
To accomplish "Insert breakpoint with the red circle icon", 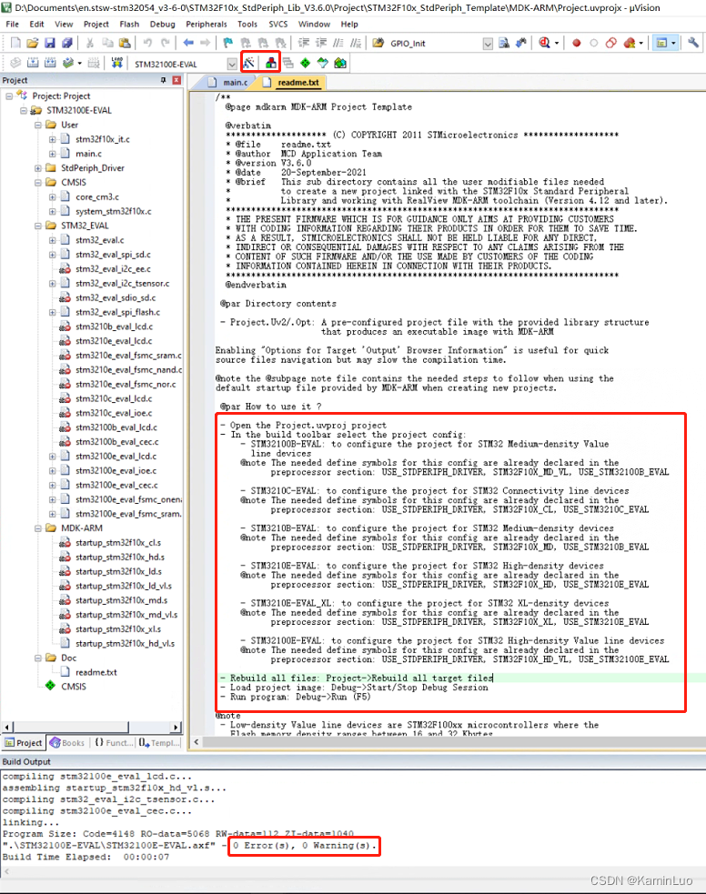I will (x=577, y=43).
